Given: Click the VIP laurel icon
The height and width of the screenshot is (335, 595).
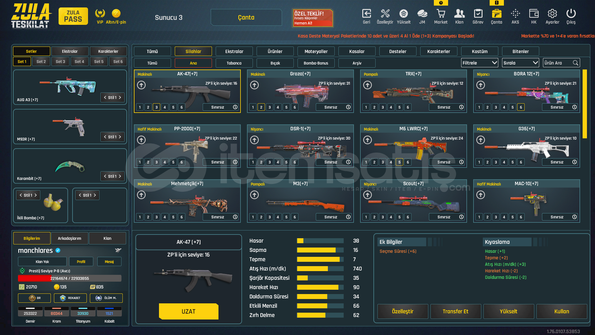Looking at the screenshot, I should point(100,13).
